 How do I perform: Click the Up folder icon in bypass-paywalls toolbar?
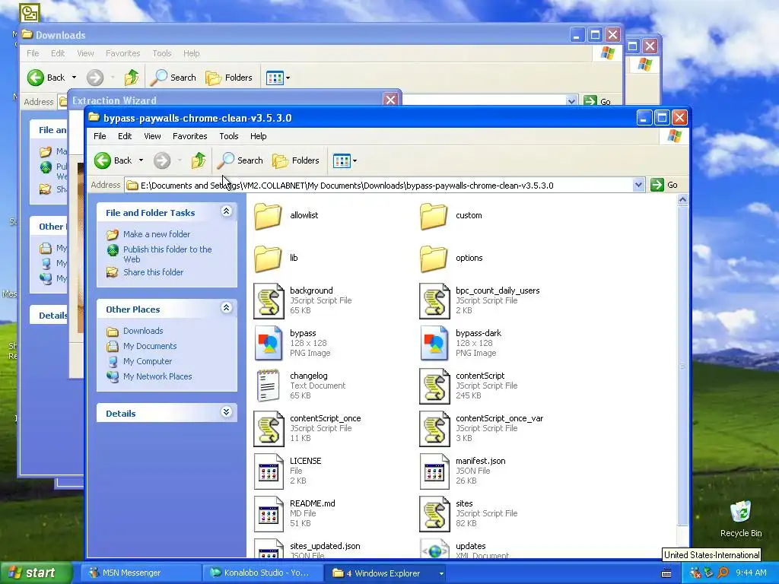pyautogui.click(x=199, y=160)
